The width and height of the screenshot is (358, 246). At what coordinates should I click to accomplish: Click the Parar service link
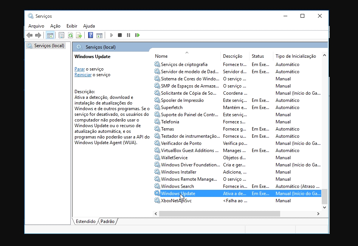point(79,69)
